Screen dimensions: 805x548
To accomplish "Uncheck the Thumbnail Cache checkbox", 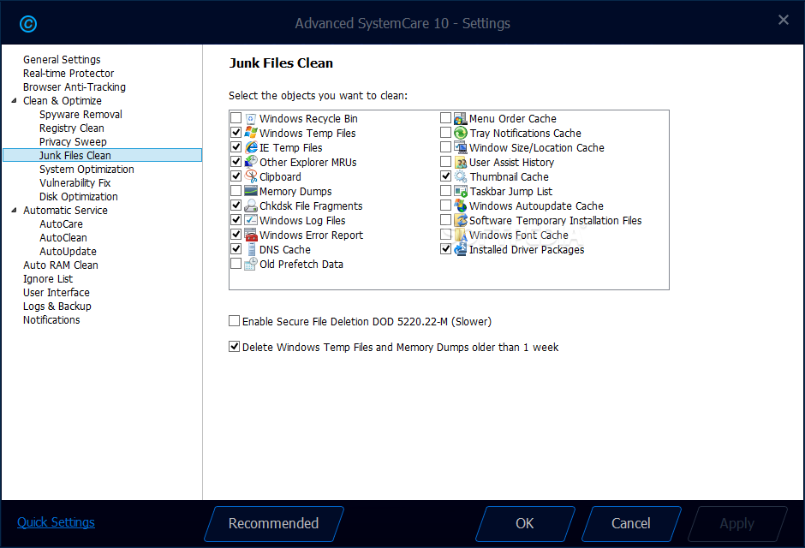I will (x=445, y=176).
